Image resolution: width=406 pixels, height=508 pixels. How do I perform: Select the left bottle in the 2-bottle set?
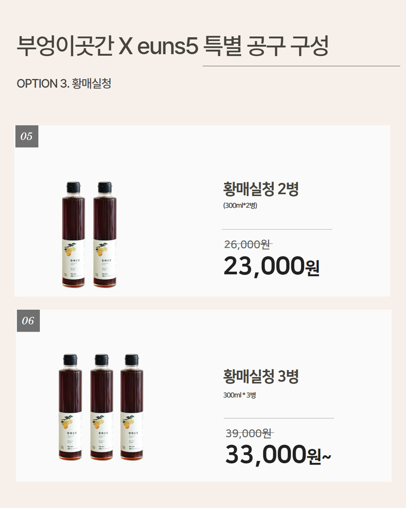[73, 234]
